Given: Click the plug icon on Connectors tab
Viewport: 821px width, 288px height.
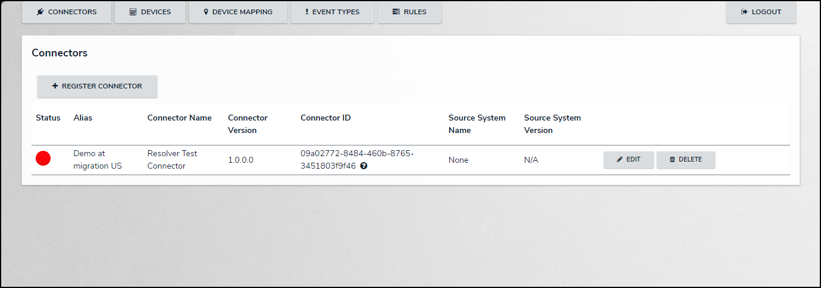Looking at the screenshot, I should (40, 12).
